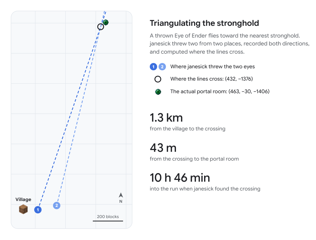Click the legend's light blue 2 marker
The width and height of the screenshot is (316, 240).
click(x=162, y=67)
